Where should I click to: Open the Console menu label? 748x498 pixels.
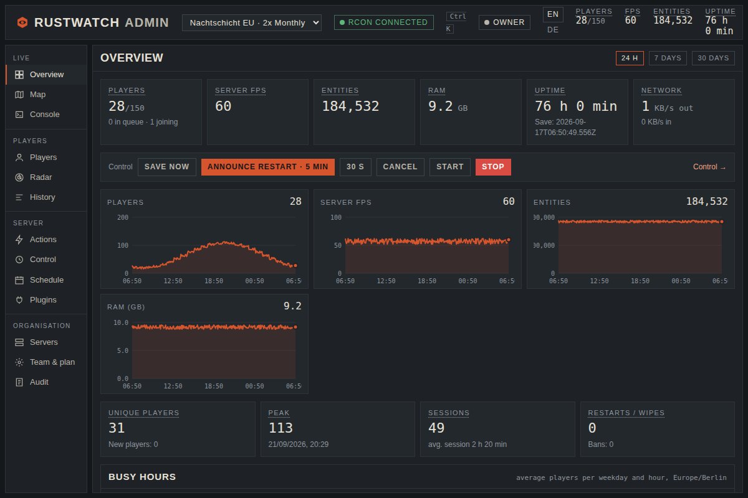[x=45, y=115]
